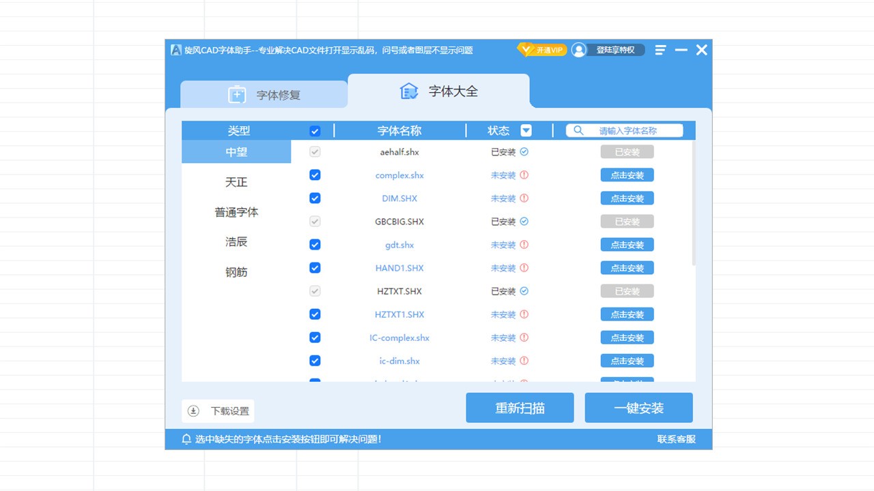
Task: Click the HZTXT.SHX font name
Action: click(x=399, y=291)
